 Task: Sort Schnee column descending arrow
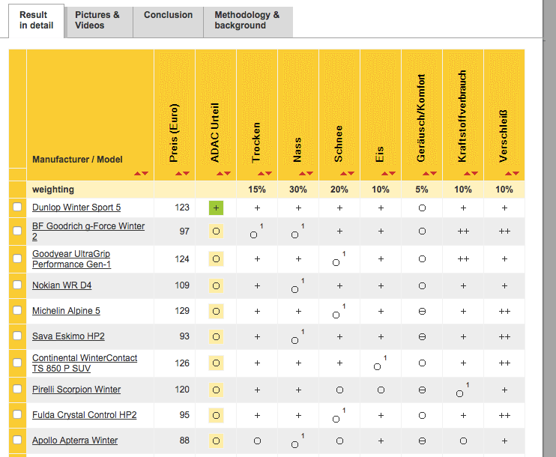[351, 173]
